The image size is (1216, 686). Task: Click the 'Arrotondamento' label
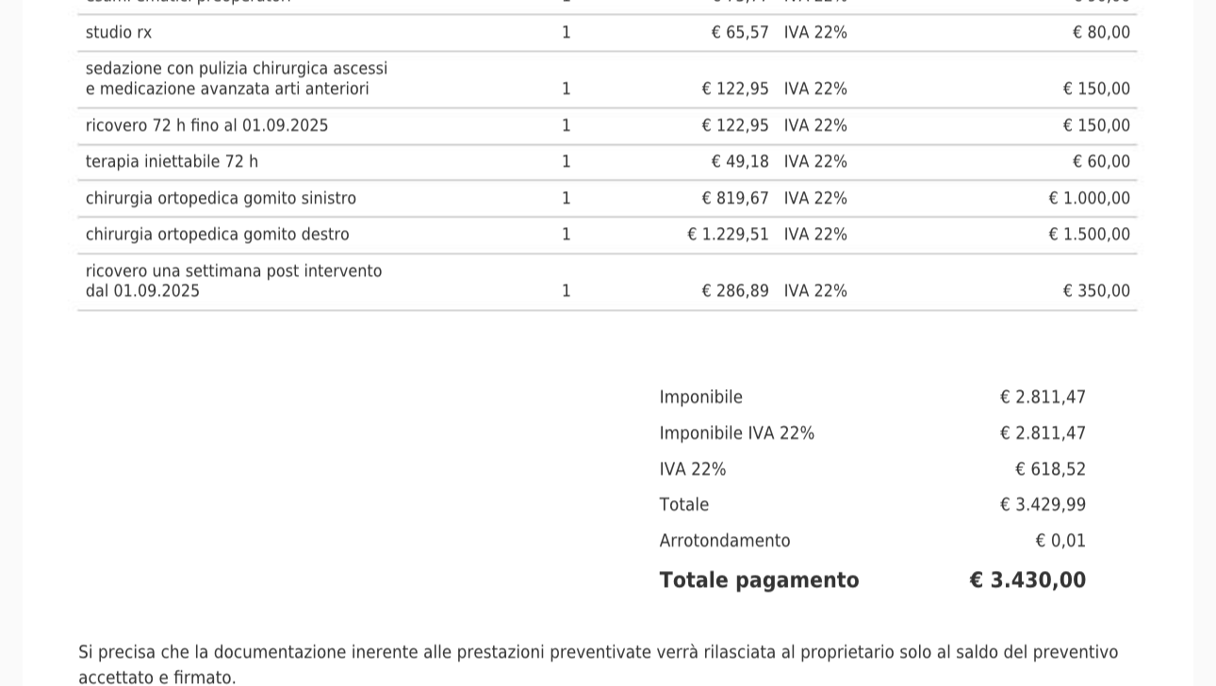724,541
